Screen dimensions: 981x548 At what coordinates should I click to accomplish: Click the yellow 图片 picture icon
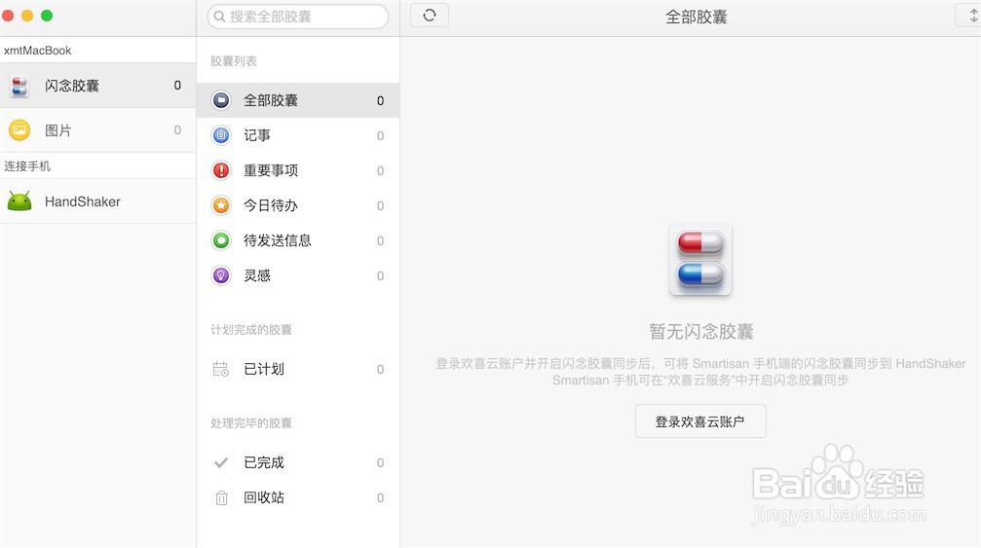click(x=19, y=130)
